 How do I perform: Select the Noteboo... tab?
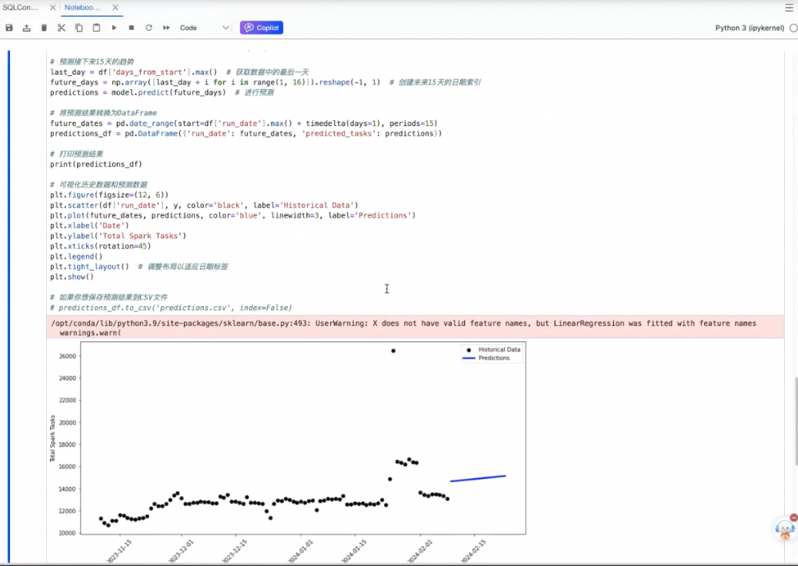(82, 8)
